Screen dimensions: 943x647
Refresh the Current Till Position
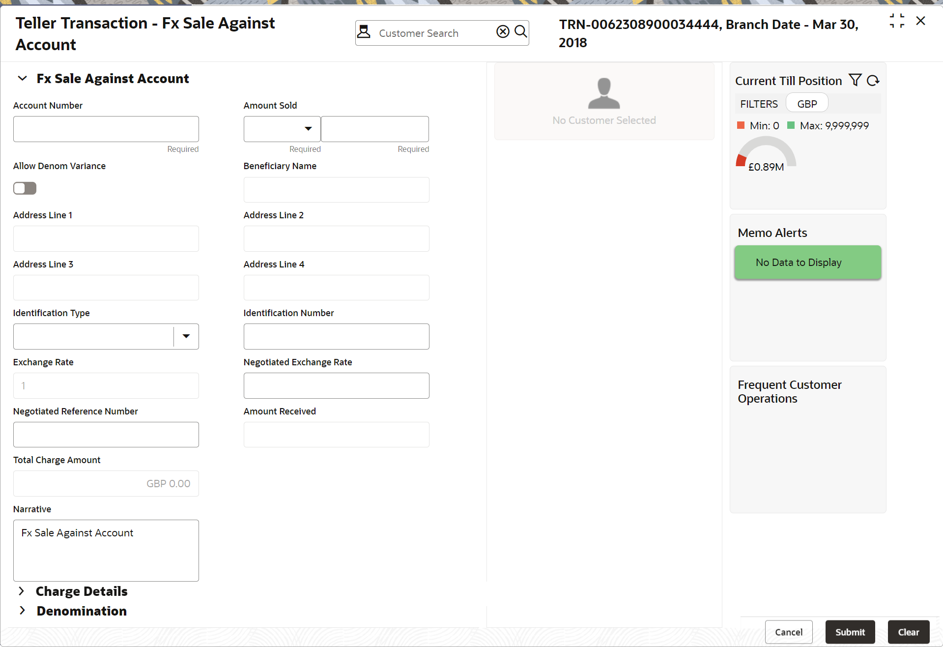pyautogui.click(x=873, y=81)
